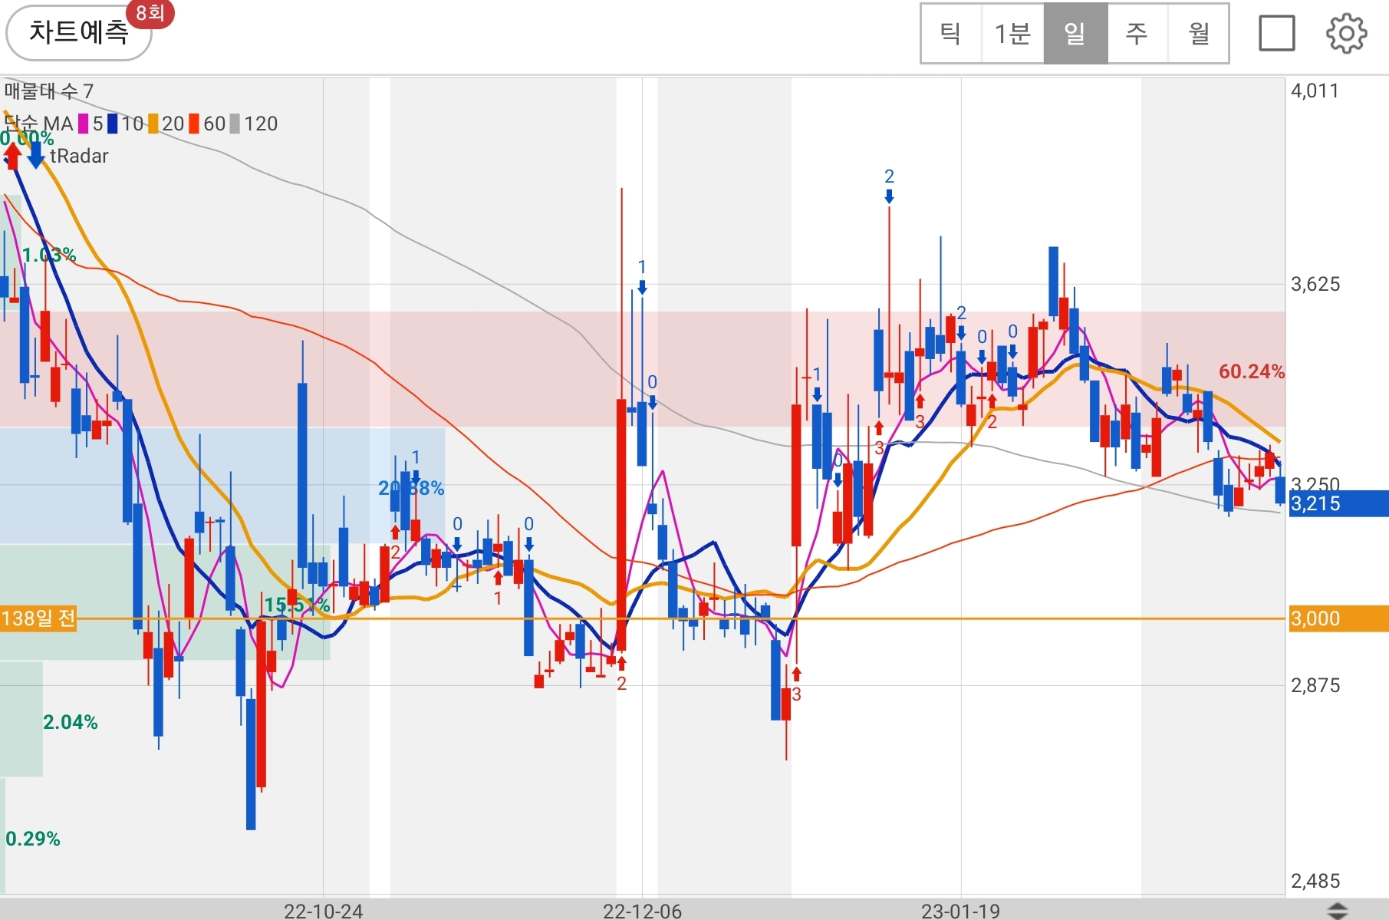Click the red up arrow tRadar icon

pyautogui.click(x=12, y=155)
